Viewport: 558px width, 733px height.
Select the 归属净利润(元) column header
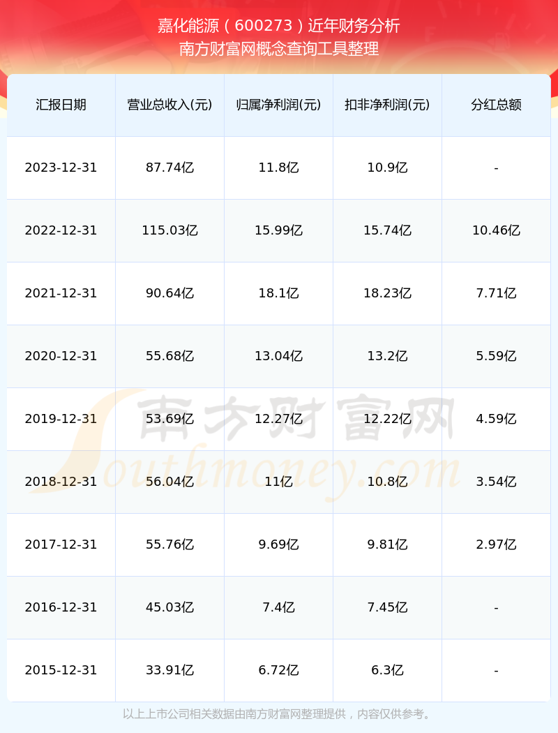click(x=279, y=105)
